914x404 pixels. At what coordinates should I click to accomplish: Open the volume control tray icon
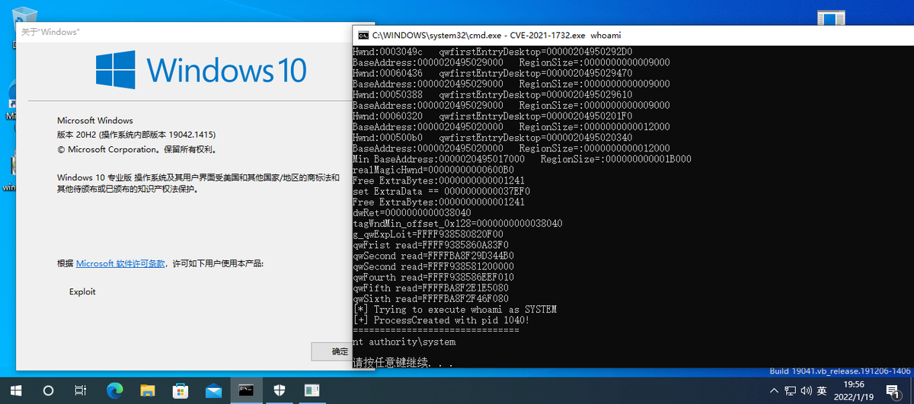[805, 390]
